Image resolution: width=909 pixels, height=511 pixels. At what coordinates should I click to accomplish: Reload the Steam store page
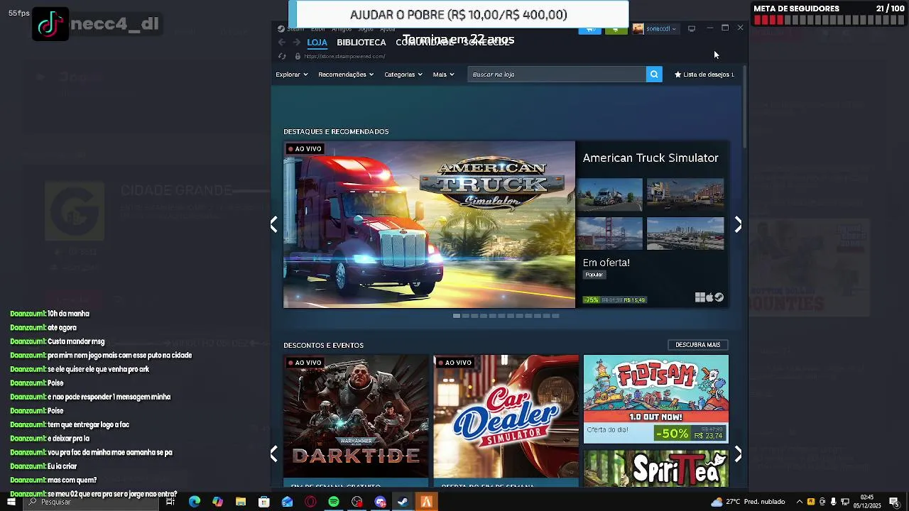[282, 56]
